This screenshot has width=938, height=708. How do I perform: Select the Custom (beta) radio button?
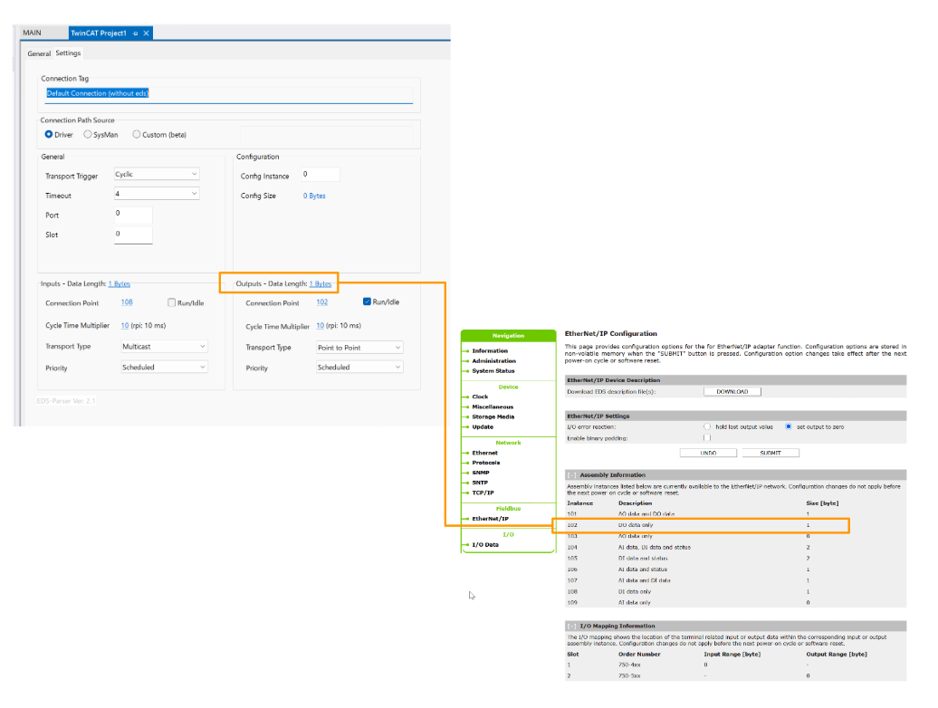click(x=137, y=135)
